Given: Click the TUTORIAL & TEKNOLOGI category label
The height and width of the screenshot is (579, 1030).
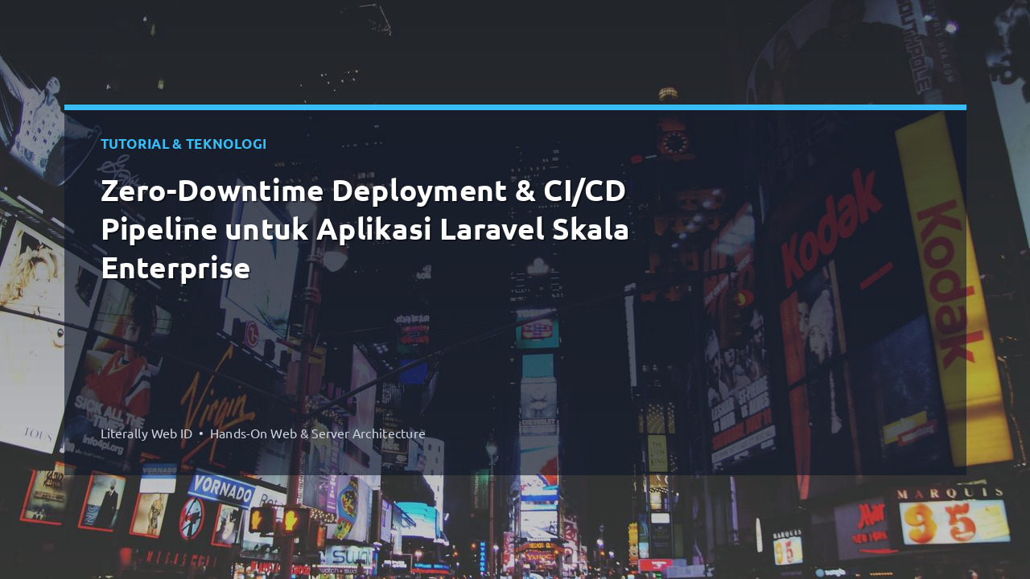Looking at the screenshot, I should [x=183, y=144].
